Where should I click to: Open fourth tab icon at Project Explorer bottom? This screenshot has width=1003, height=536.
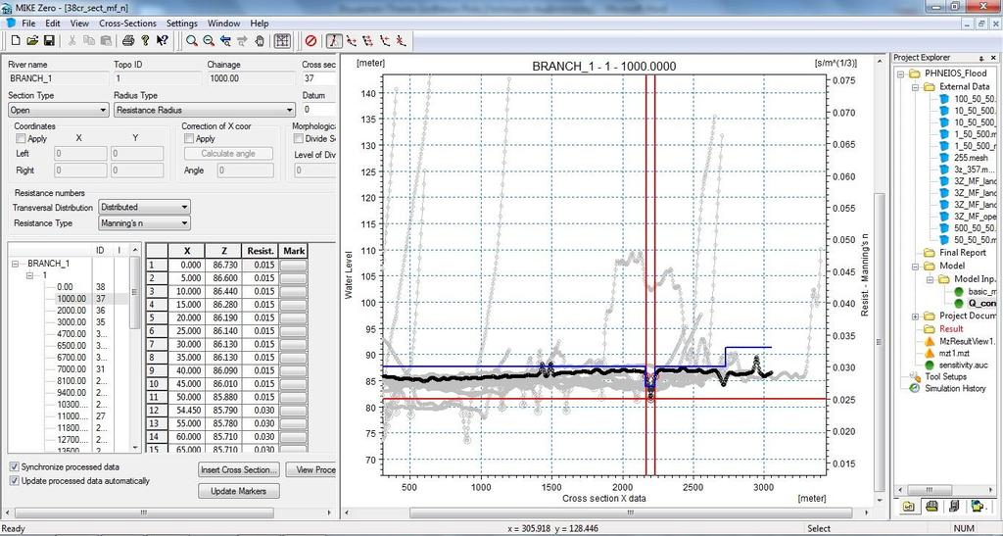click(x=979, y=506)
